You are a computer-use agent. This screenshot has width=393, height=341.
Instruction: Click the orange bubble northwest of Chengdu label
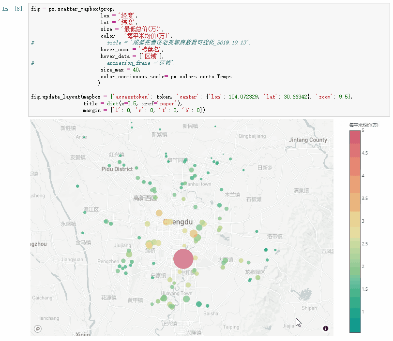[x=159, y=213]
